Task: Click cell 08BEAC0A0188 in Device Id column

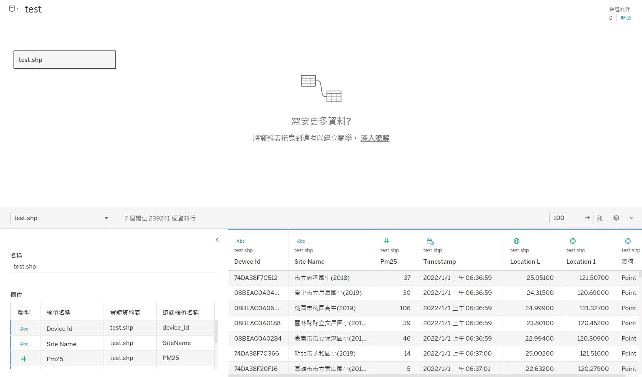Action: 257,323
